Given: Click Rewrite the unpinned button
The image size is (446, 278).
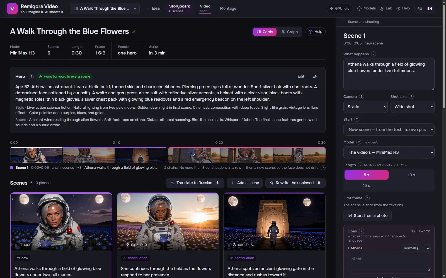Looking at the screenshot, I should pyautogui.click(x=295, y=183).
